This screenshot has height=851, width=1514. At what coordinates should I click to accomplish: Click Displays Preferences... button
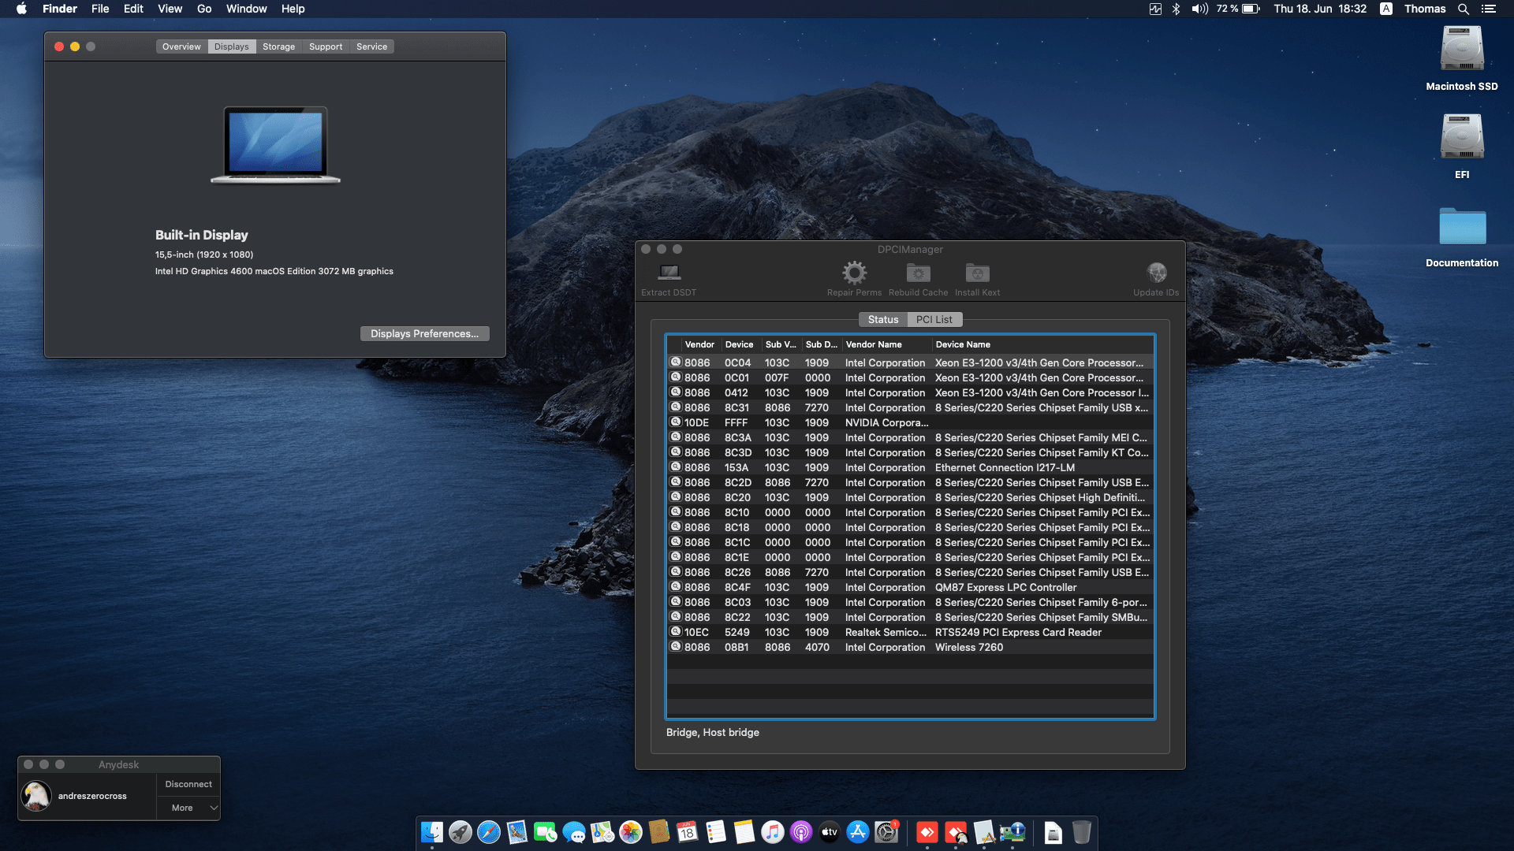[x=424, y=333]
